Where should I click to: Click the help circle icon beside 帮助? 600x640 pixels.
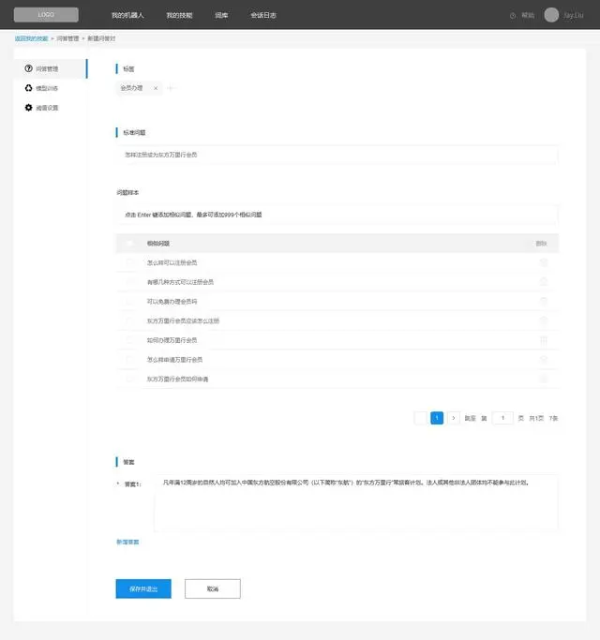[513, 16]
